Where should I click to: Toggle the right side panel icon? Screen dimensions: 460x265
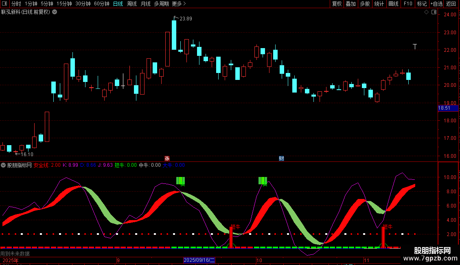tap(434, 12)
